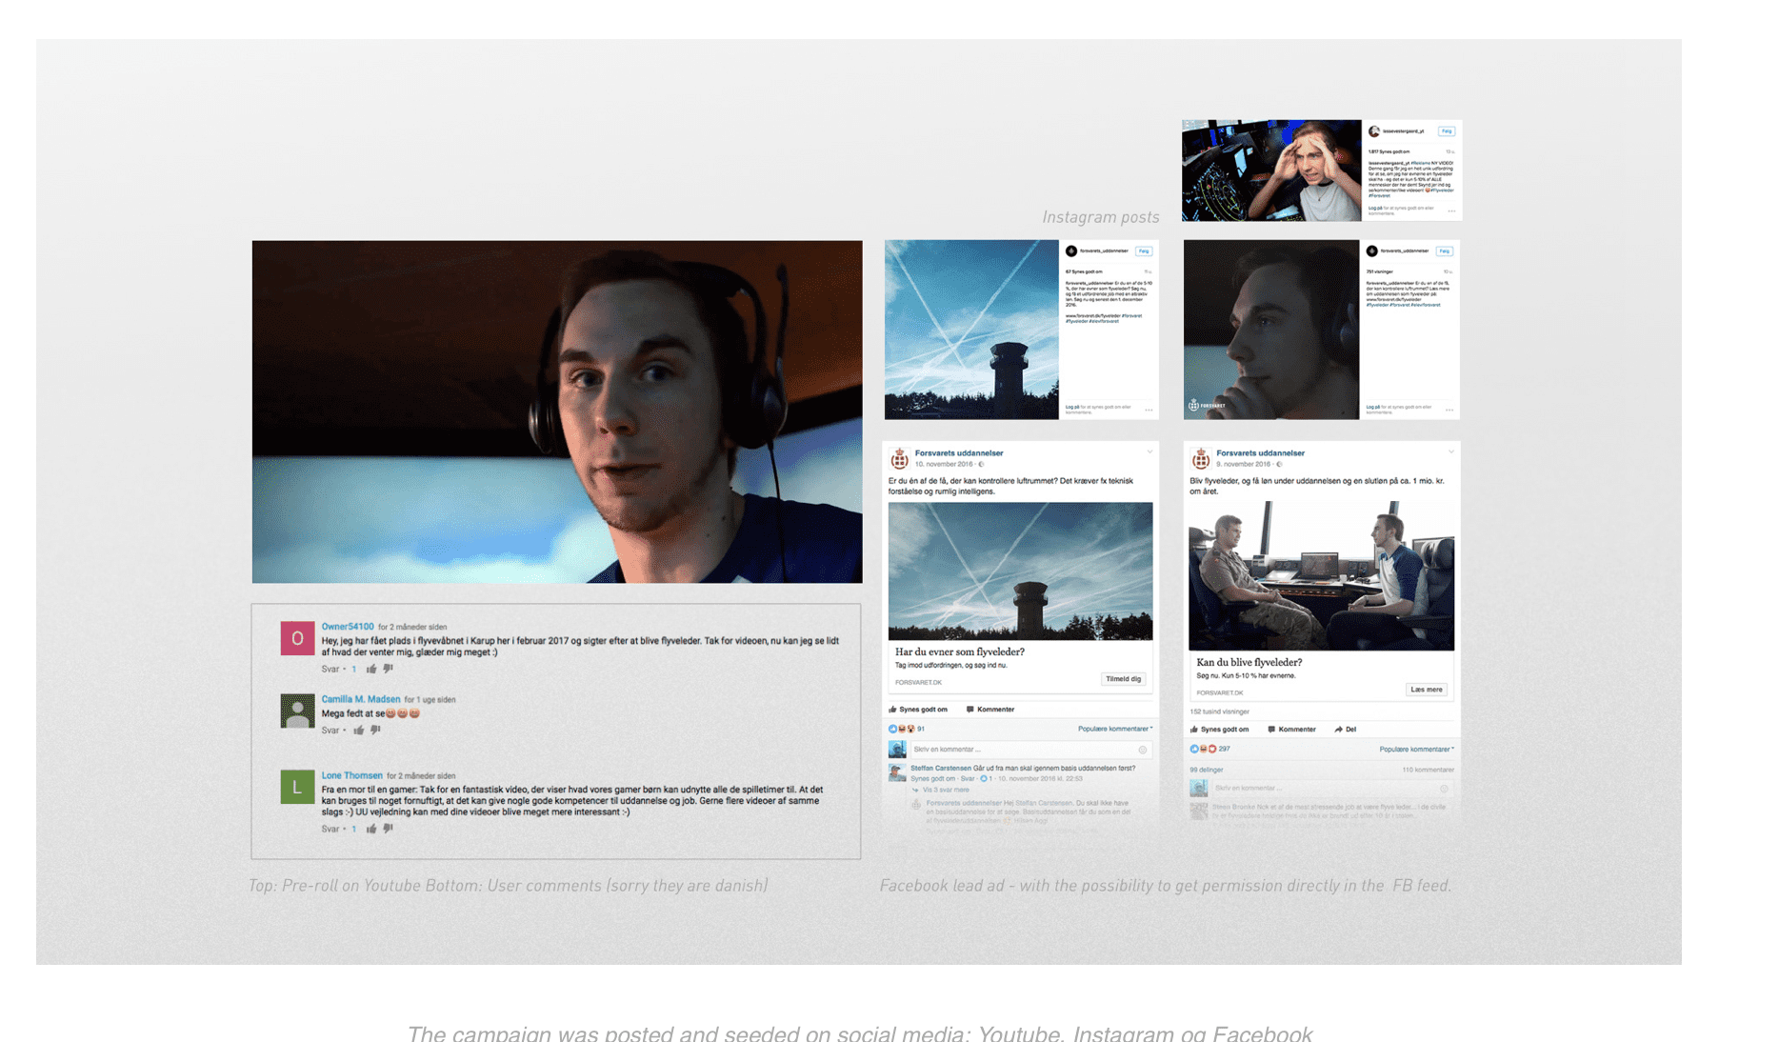Open more options dots on lassevestergaard_yt post
The image size is (1779, 1042).
(x=1451, y=211)
